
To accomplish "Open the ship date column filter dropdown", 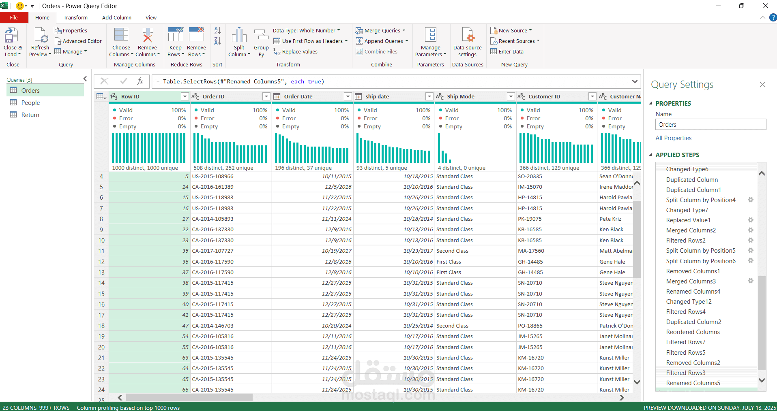I will coord(429,96).
